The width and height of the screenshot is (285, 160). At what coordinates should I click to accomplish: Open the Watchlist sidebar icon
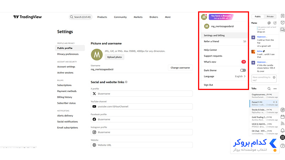point(283,16)
